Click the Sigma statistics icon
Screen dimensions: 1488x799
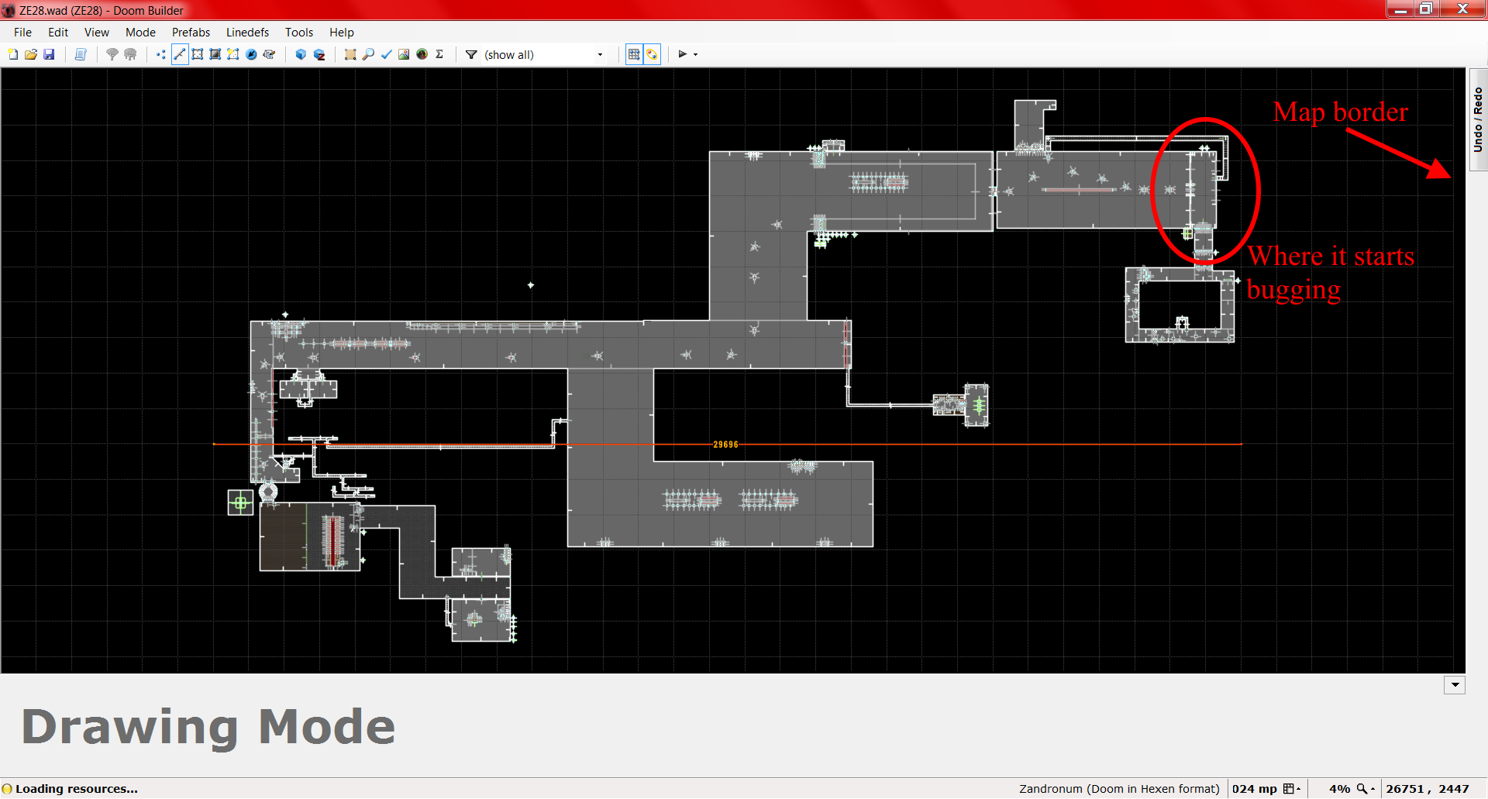(439, 54)
